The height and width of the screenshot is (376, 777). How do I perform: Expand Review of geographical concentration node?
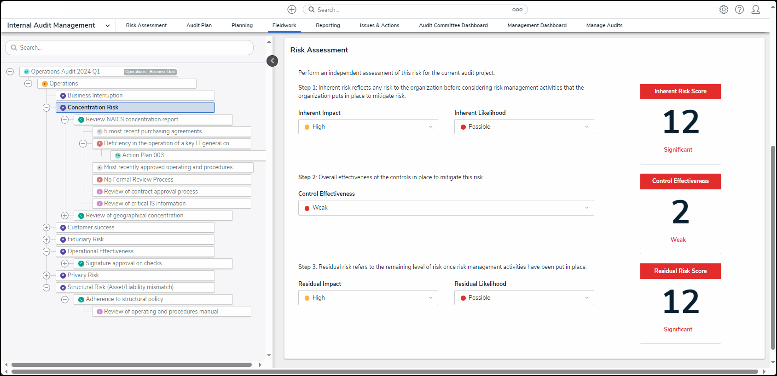pyautogui.click(x=65, y=216)
